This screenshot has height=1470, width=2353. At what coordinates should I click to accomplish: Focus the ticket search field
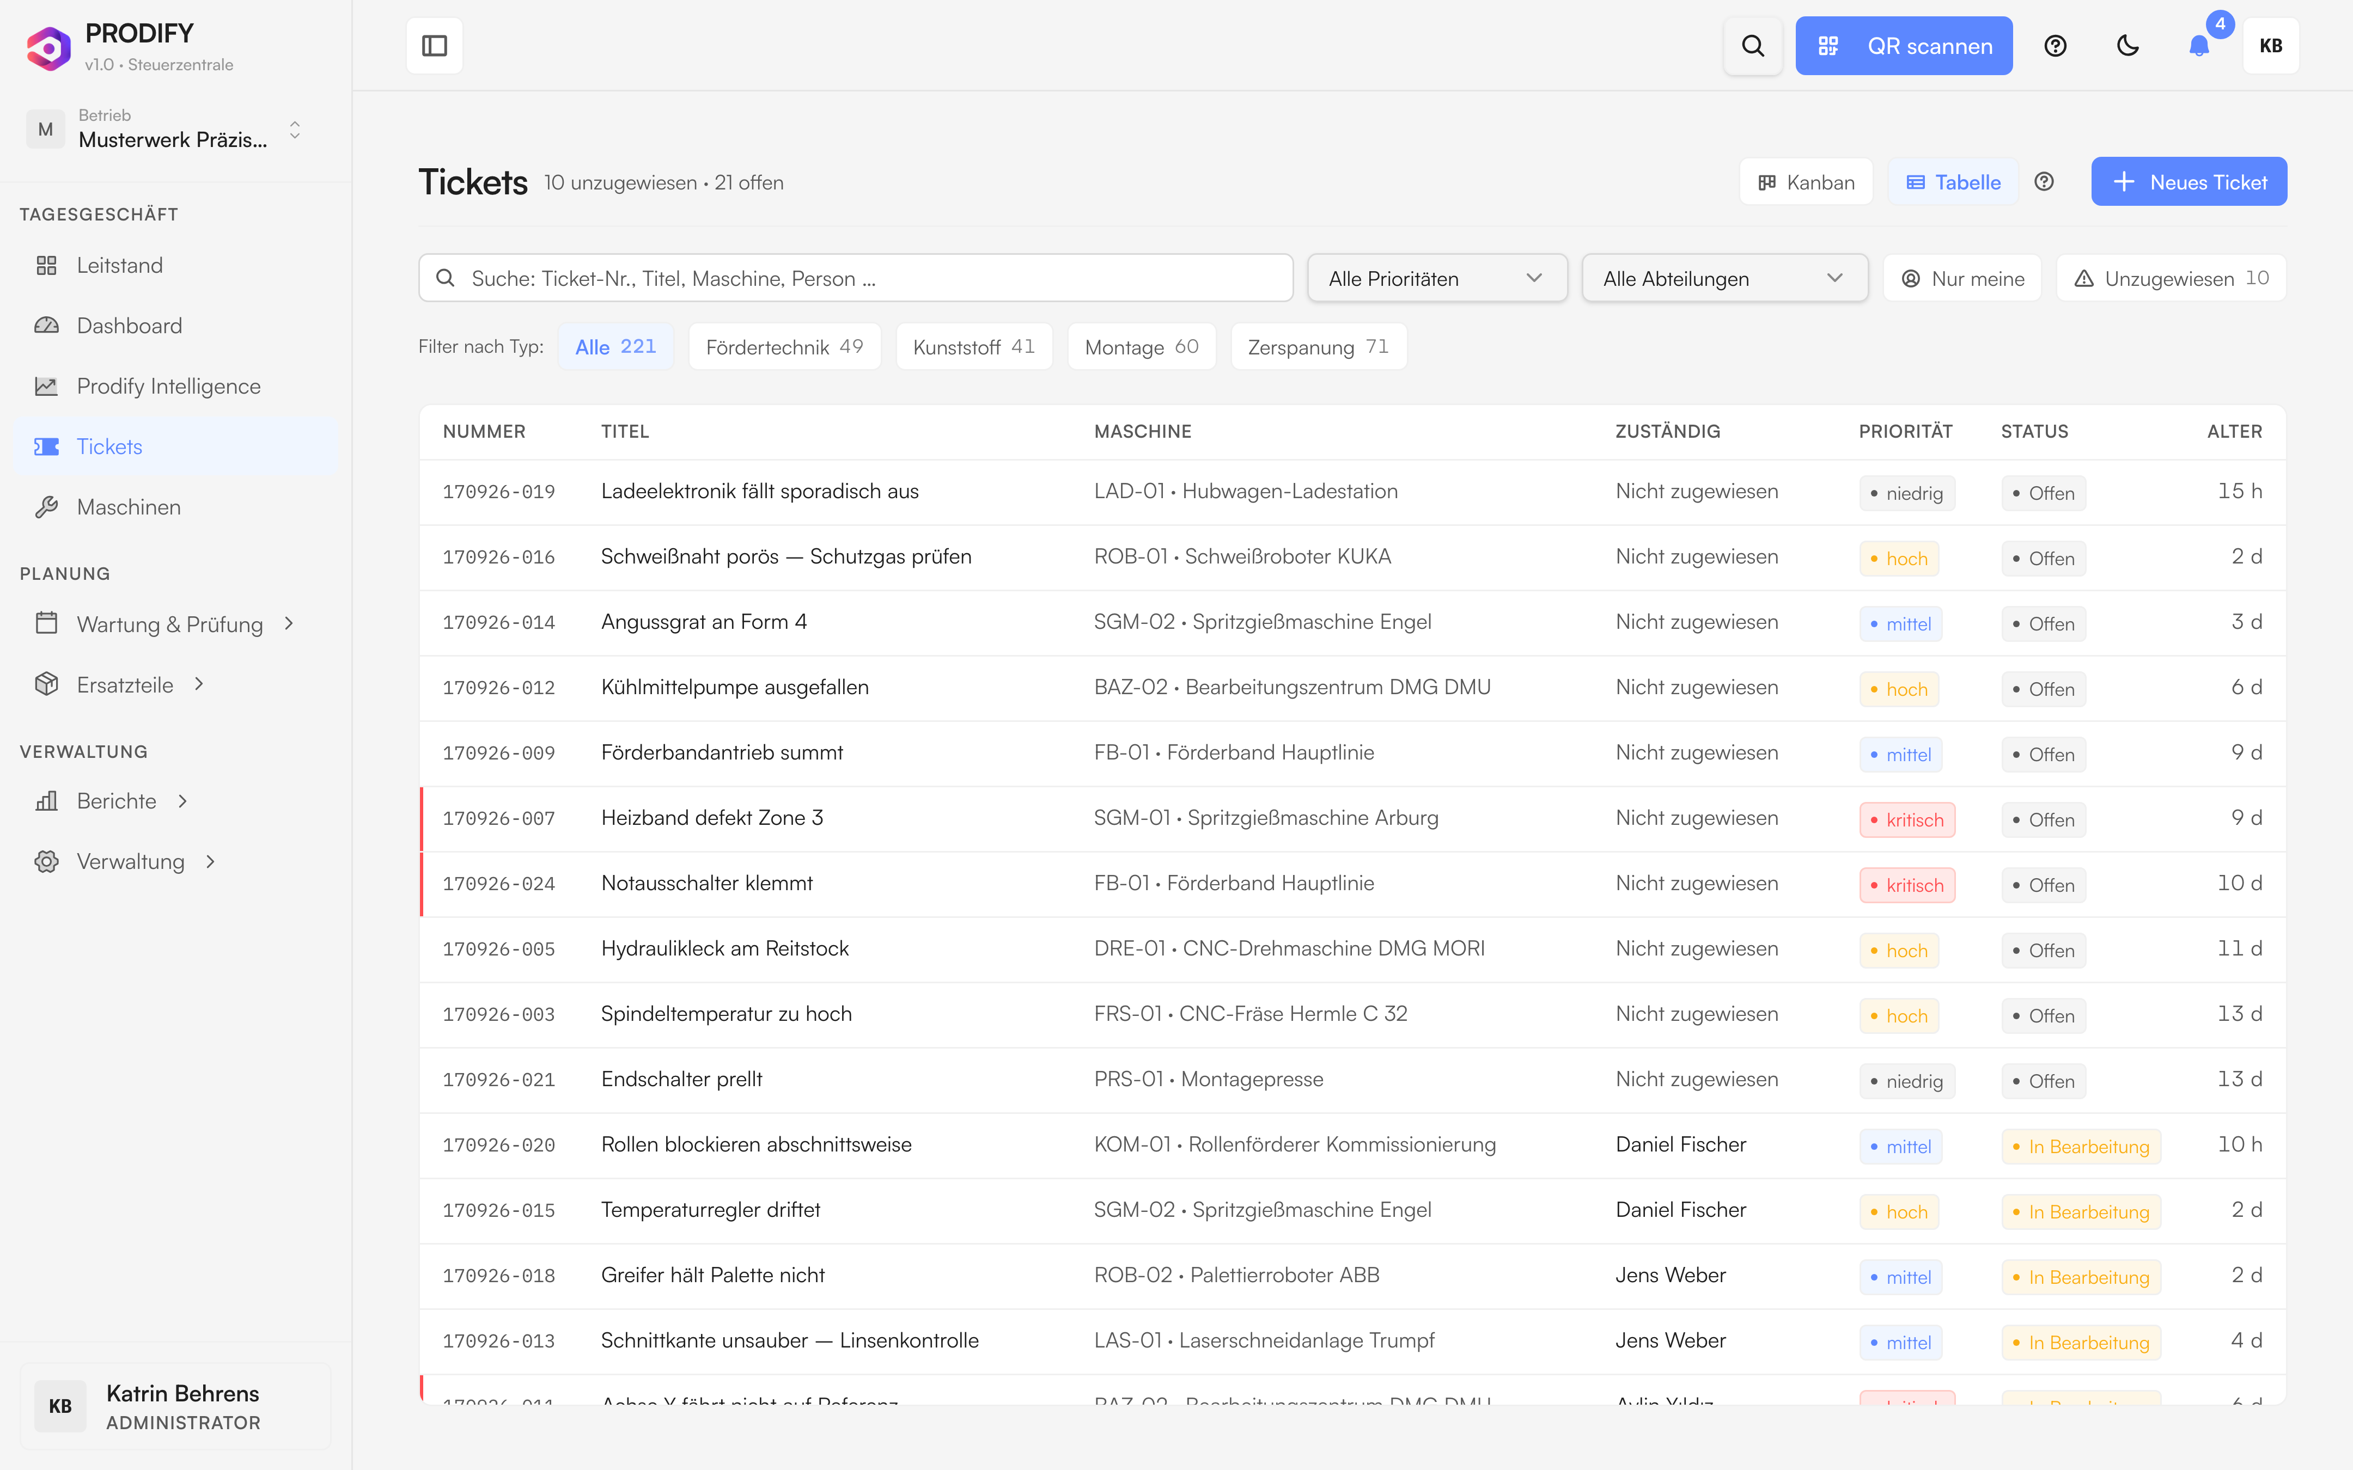[x=856, y=278]
